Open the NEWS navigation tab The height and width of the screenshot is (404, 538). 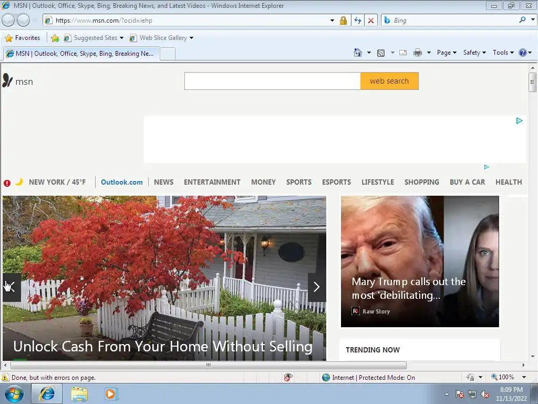pos(164,182)
